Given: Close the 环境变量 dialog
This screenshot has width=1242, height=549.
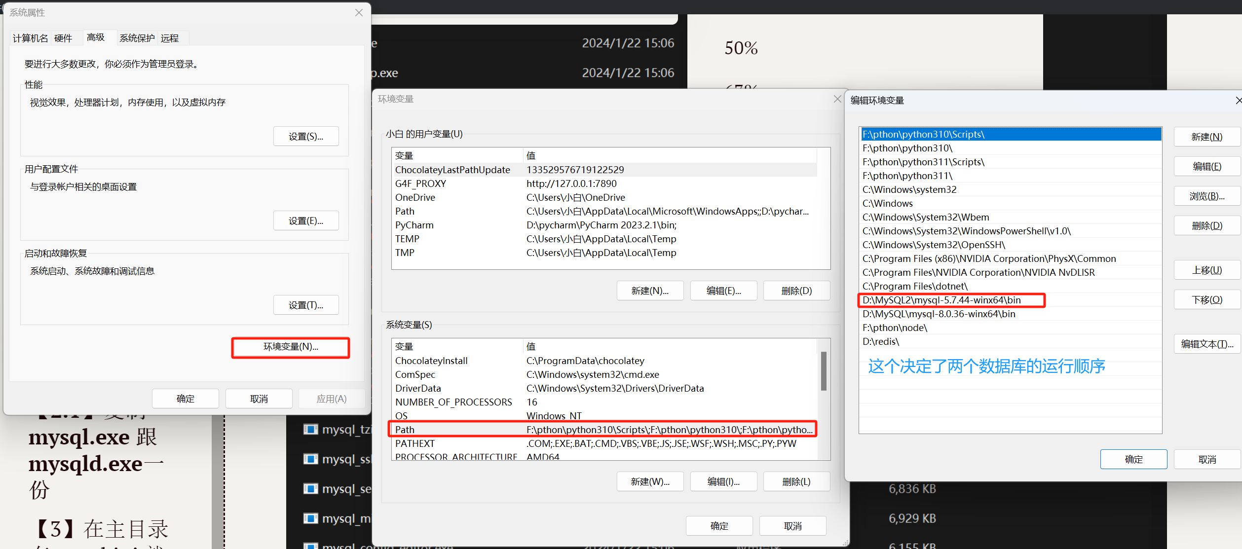Looking at the screenshot, I should point(837,99).
